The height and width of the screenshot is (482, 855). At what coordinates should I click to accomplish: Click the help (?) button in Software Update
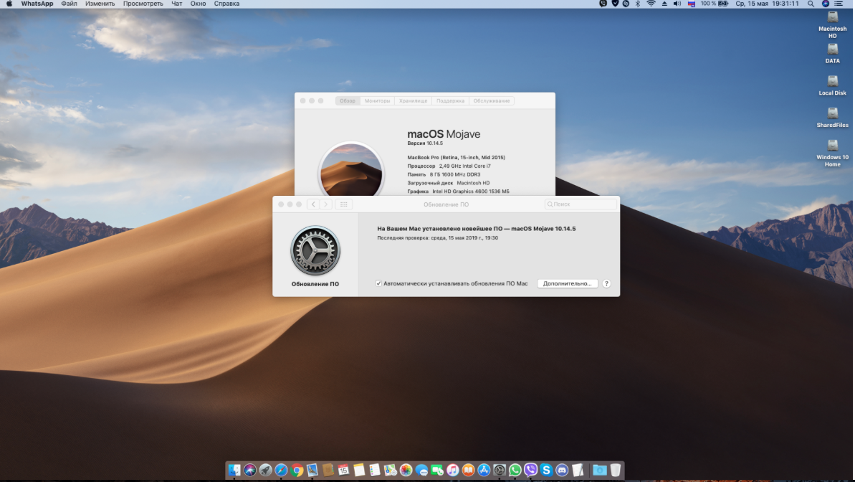[x=606, y=283]
